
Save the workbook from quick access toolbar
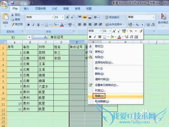13,3
